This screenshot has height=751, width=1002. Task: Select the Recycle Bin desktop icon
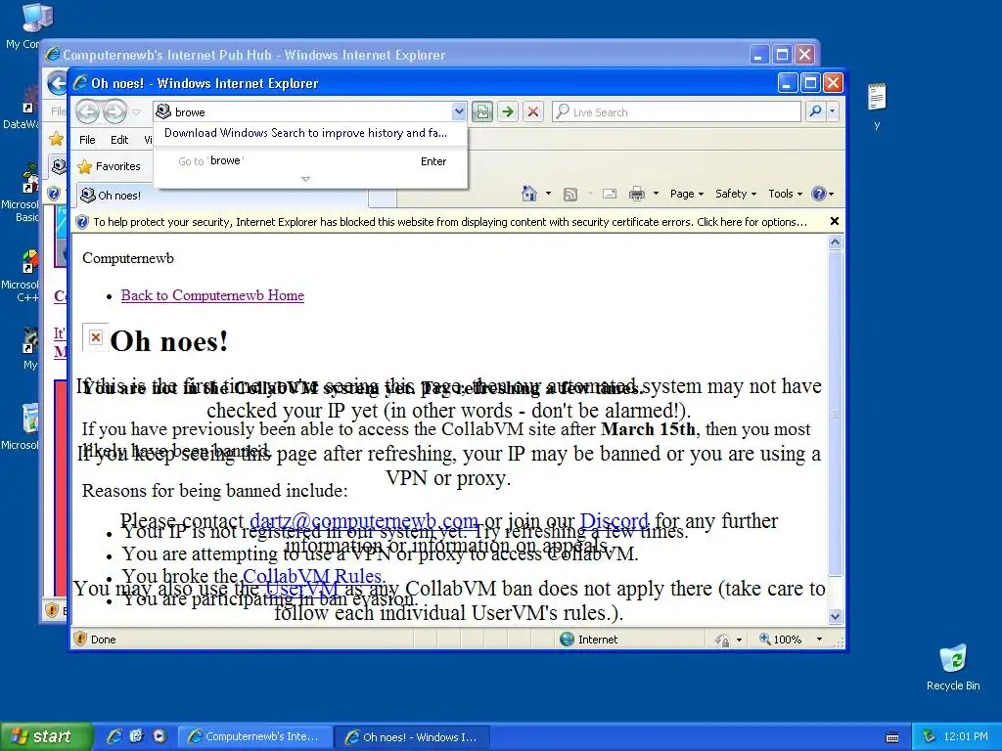(953, 667)
